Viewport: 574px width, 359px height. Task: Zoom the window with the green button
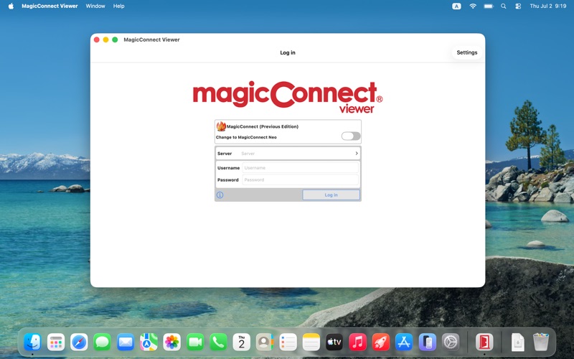click(115, 39)
